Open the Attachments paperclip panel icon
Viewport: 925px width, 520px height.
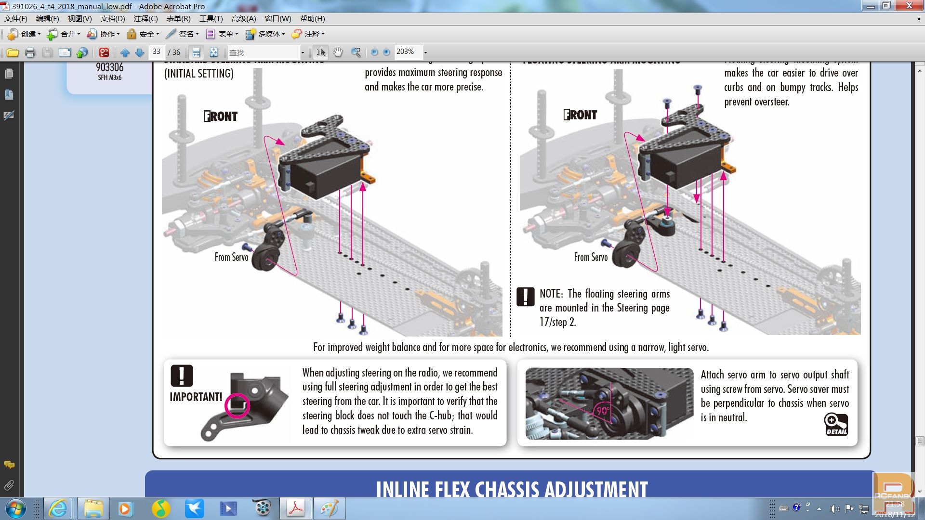[9, 485]
